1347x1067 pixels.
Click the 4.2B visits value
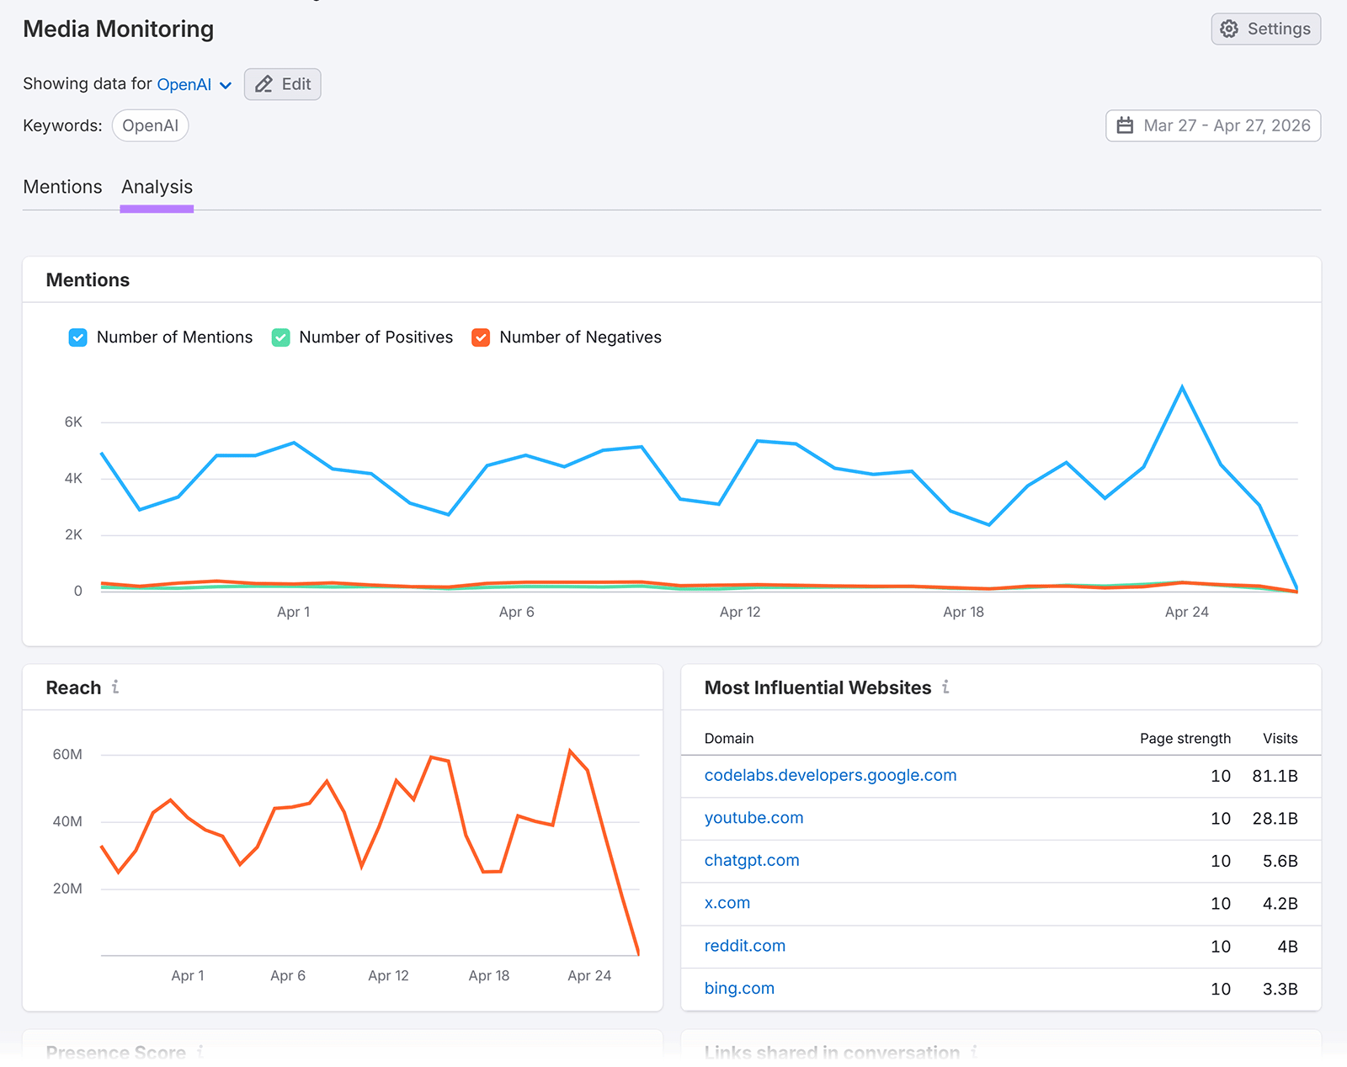pos(1280,904)
